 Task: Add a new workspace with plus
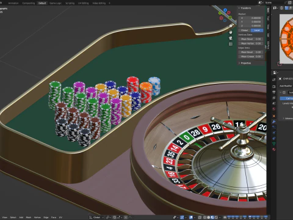pos(109,3)
